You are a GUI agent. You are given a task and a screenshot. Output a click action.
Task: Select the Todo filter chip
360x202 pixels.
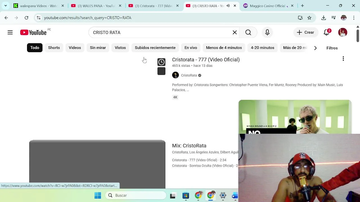35,48
